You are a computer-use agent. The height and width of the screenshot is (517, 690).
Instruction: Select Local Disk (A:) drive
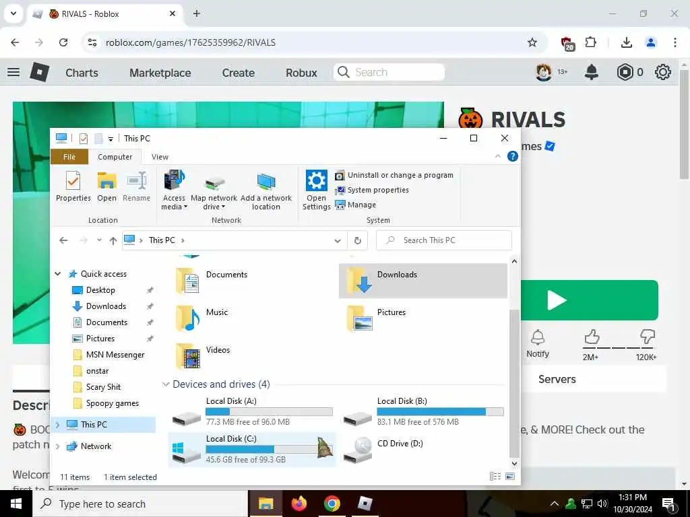pyautogui.click(x=252, y=412)
